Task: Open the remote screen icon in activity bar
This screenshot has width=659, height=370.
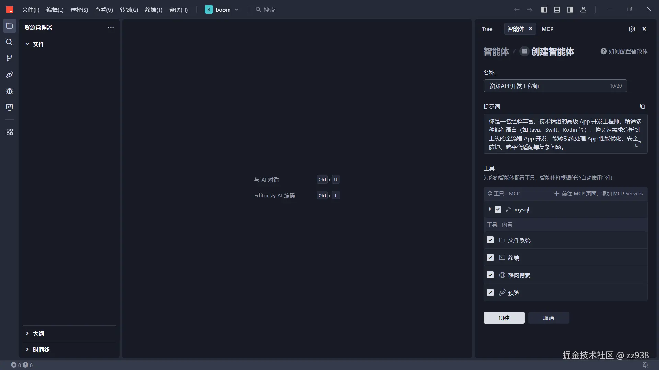Action: point(9,107)
